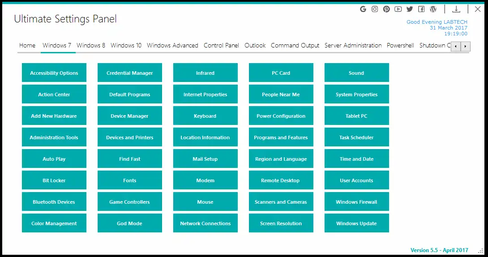This screenshot has width=488, height=257.
Task: Open Windows Firewall
Action: [357, 201]
